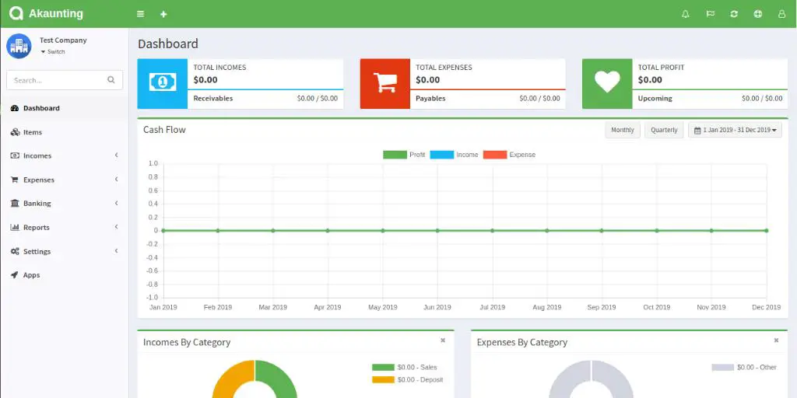Click the search magnifier icon
Viewport: 797px width, 398px height.
click(111, 80)
